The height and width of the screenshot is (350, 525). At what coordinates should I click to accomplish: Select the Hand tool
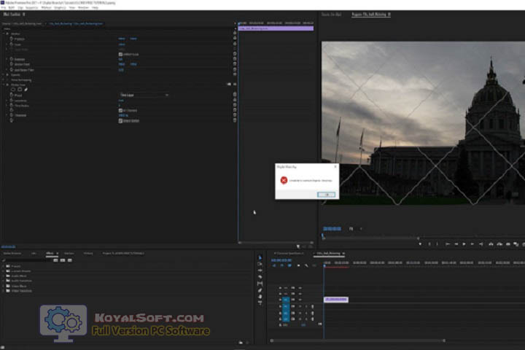pos(260,297)
